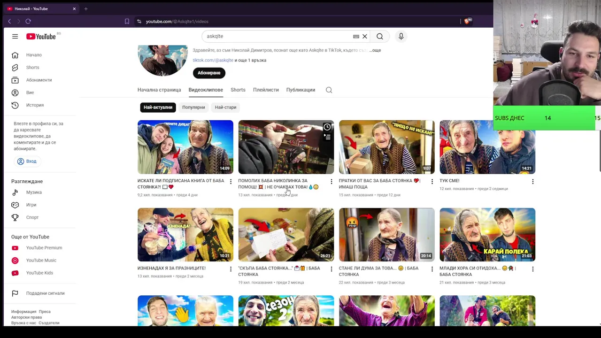Open ИЗНЕНАДАХ Я ЗА ПРАЗНИЦИТЕ video thumbnail

(x=185, y=235)
